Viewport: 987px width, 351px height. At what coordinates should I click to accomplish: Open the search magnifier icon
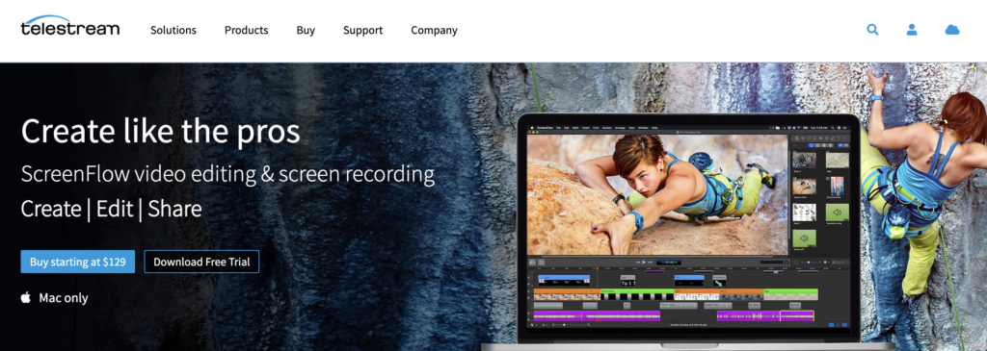872,30
